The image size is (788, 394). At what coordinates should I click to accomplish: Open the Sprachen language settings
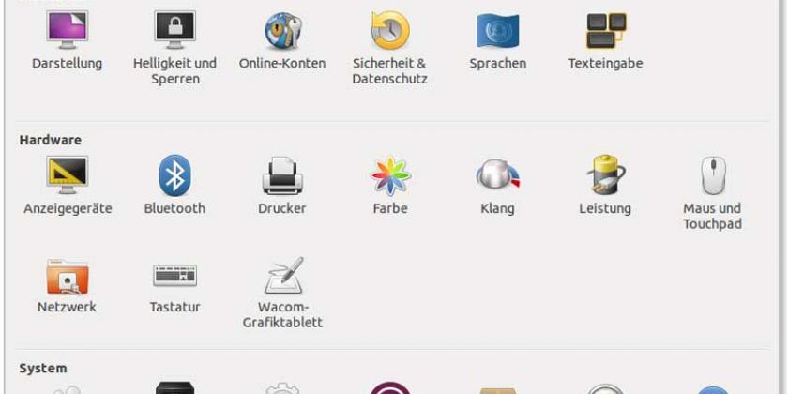pos(497,31)
